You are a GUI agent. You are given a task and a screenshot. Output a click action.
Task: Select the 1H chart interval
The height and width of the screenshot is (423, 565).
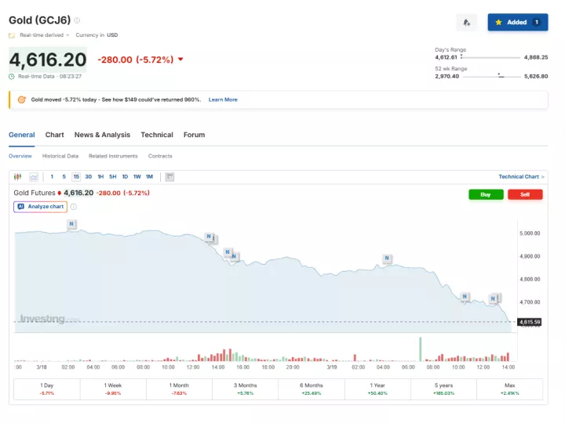click(100, 177)
